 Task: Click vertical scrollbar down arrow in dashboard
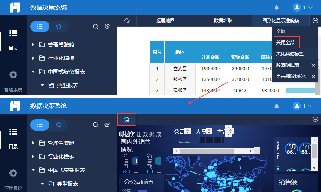(x=314, y=168)
